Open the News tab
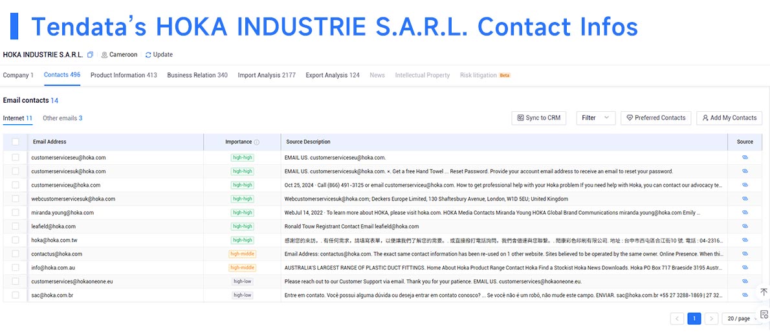 377,75
